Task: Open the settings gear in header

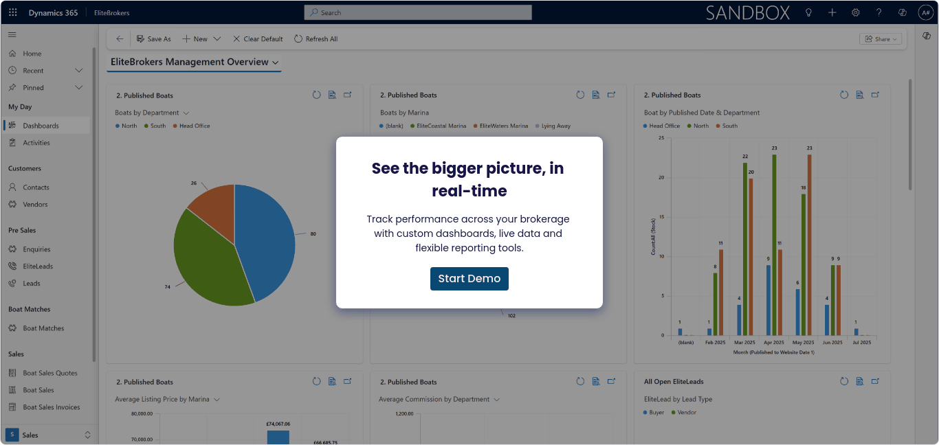Action: 855,12
